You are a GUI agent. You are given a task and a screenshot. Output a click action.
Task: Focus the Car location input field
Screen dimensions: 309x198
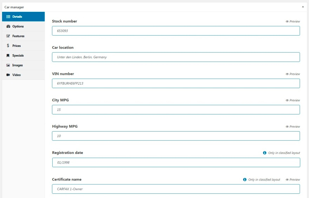click(176, 57)
